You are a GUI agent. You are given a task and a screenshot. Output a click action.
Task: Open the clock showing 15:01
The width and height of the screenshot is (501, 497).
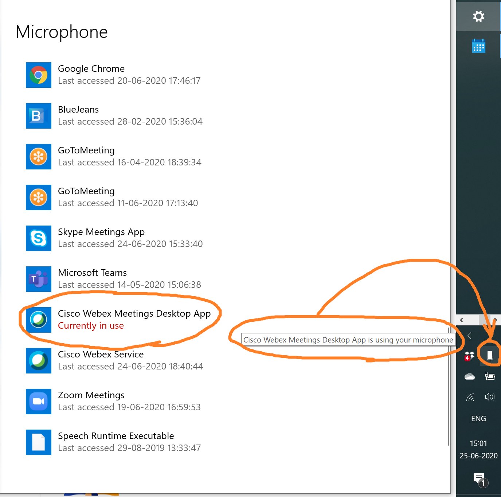(478, 443)
